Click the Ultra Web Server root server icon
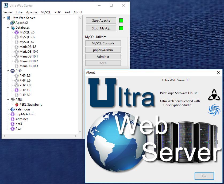224x184 pixels. (9, 18)
